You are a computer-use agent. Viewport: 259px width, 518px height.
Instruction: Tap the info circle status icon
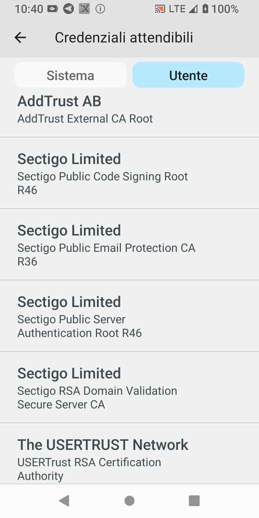[x=100, y=9]
